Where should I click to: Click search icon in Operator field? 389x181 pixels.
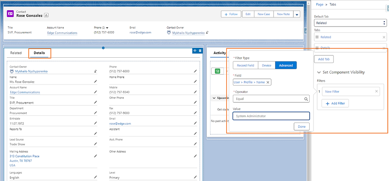306,99
